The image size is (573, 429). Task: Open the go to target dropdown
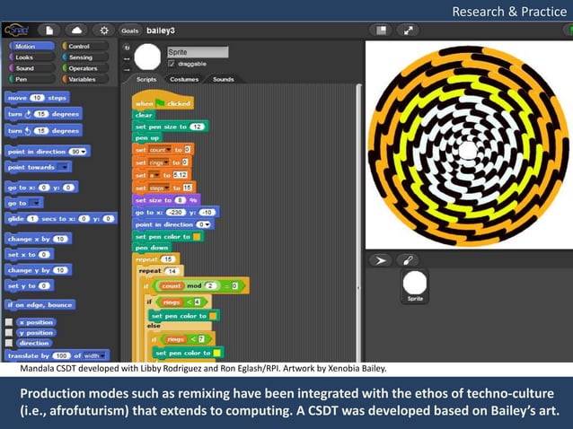coord(35,203)
